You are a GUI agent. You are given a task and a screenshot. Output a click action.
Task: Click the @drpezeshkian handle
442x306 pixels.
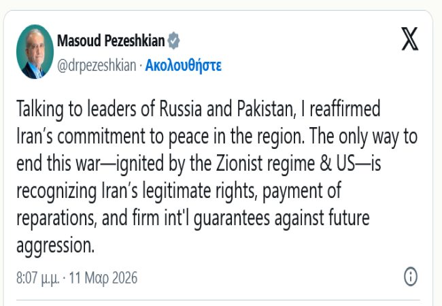[x=97, y=65]
